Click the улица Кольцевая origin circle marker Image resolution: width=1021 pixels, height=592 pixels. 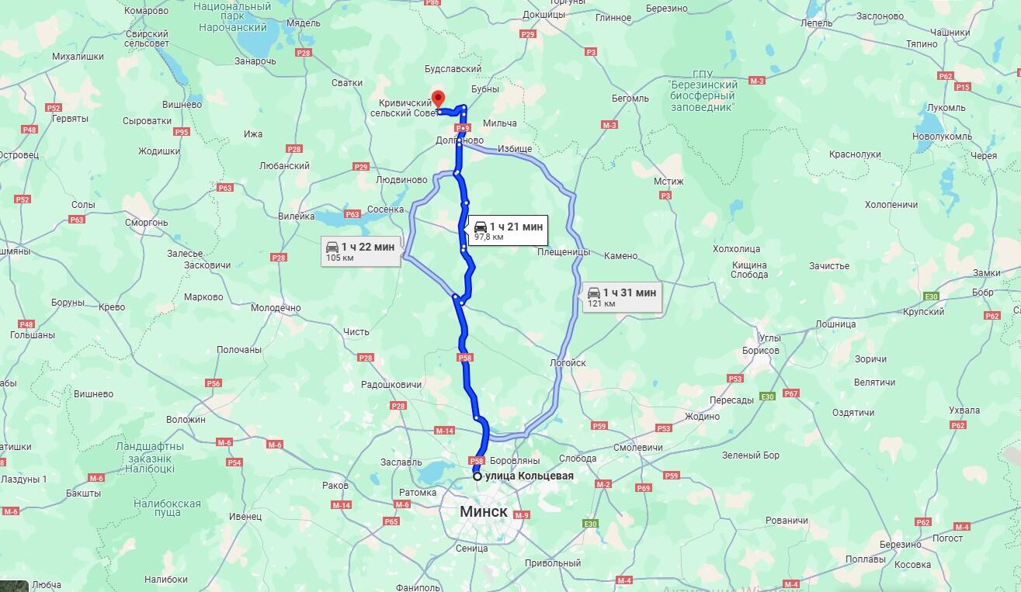point(478,476)
